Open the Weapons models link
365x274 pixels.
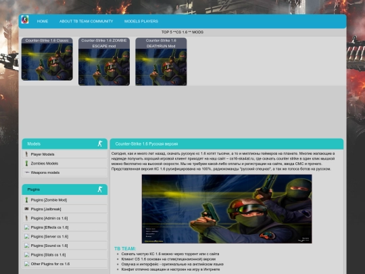[x=45, y=173]
